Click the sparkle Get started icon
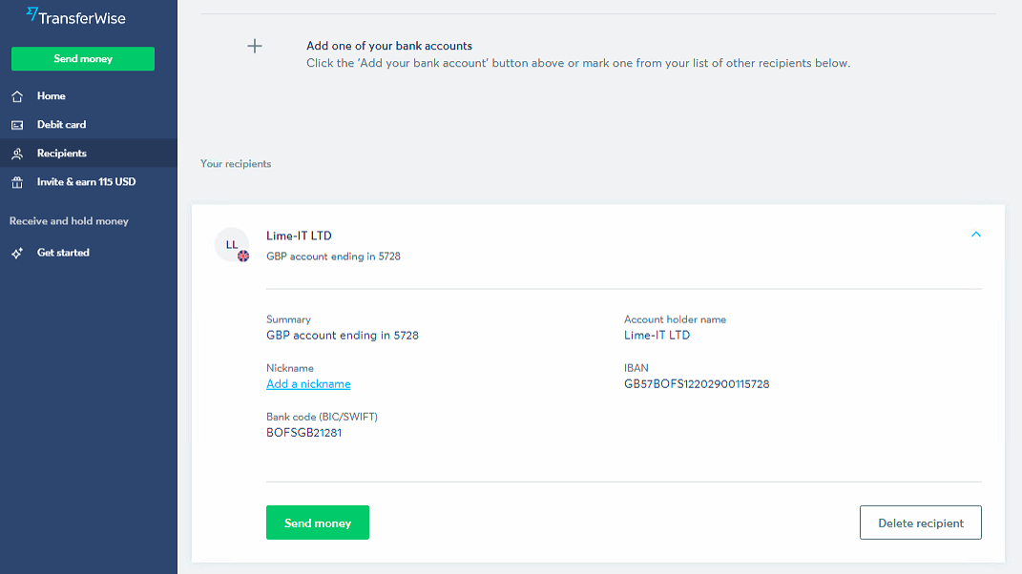The width and height of the screenshot is (1022, 574). click(x=17, y=253)
